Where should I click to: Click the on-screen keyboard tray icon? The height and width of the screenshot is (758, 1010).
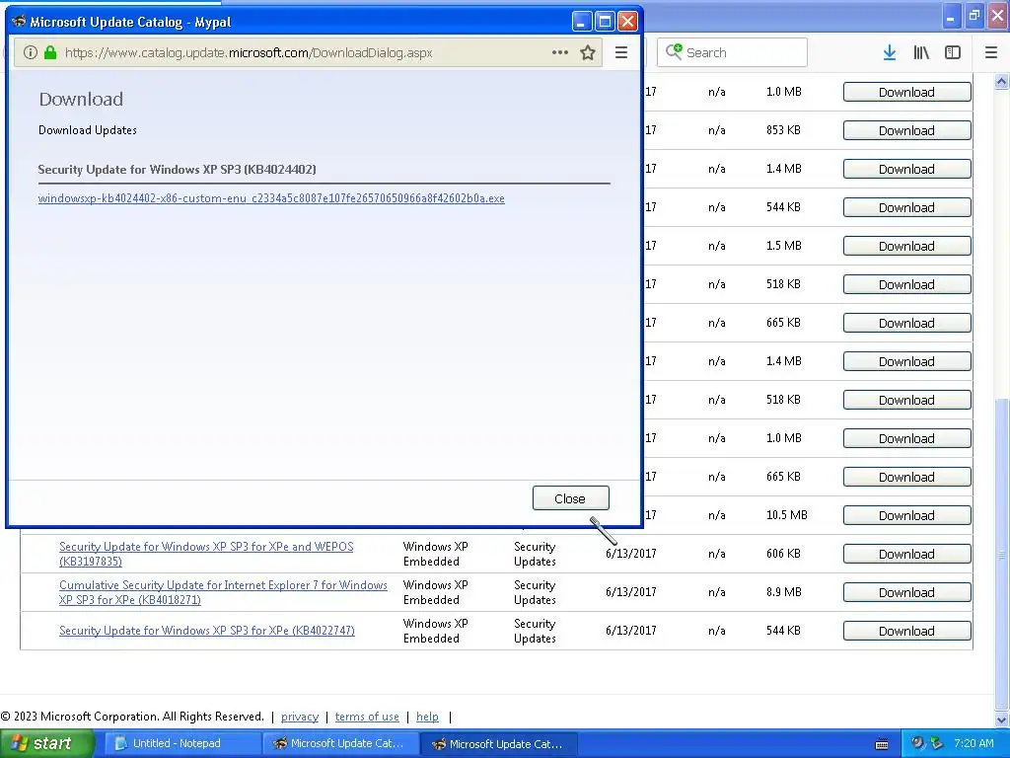[x=882, y=744]
